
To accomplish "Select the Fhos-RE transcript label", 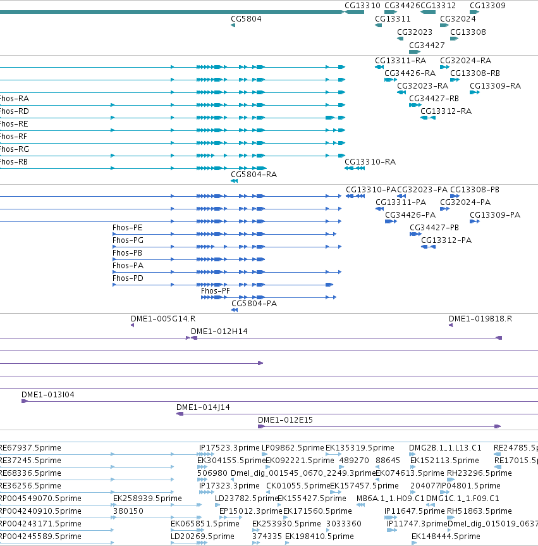I will coord(14,123).
